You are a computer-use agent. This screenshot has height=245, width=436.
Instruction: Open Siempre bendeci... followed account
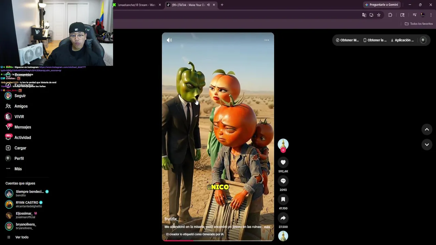click(27, 193)
